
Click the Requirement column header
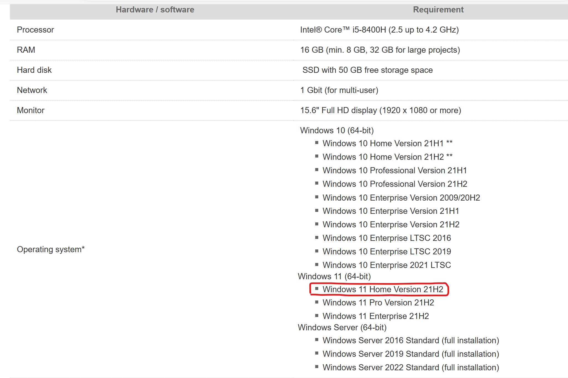pos(438,10)
